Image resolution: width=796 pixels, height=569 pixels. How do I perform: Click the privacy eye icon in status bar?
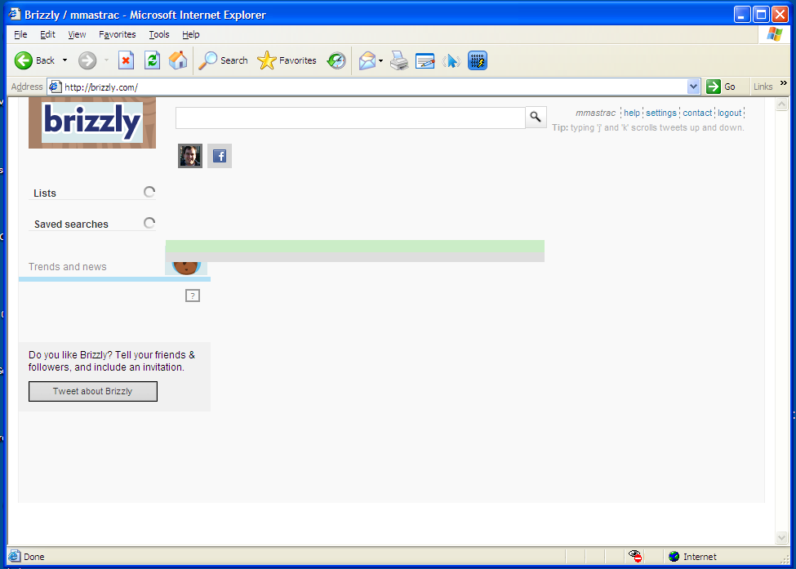click(635, 556)
